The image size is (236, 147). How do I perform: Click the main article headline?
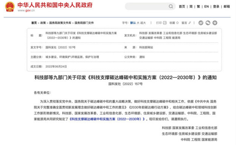pyautogui.click(x=126, y=78)
